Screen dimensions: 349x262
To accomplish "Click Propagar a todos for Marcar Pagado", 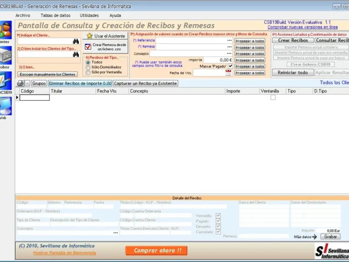I will coord(250,66).
